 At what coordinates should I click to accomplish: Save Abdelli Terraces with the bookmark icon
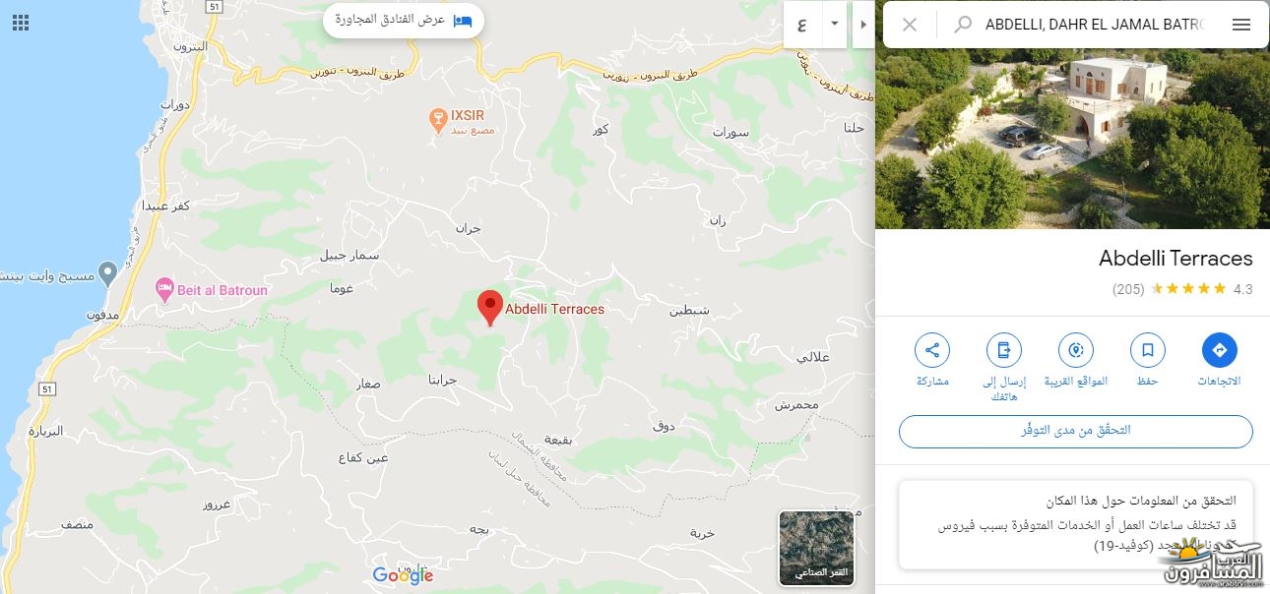point(1147,350)
